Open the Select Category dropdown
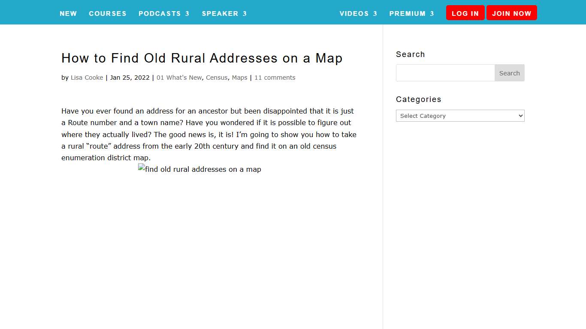Viewport: 586px width, 329px height. [460, 116]
